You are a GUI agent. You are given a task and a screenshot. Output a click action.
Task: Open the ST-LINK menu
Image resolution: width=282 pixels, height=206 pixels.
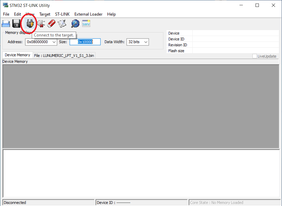(62, 14)
